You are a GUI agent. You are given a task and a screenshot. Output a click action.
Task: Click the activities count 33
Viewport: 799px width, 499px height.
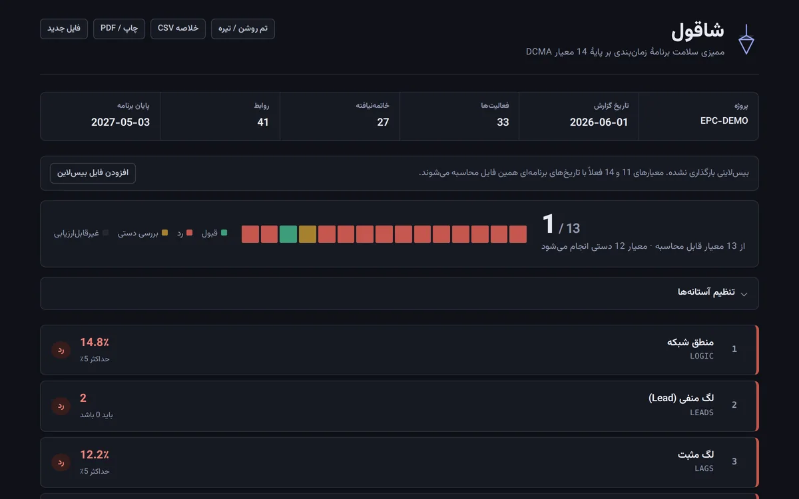(x=503, y=122)
